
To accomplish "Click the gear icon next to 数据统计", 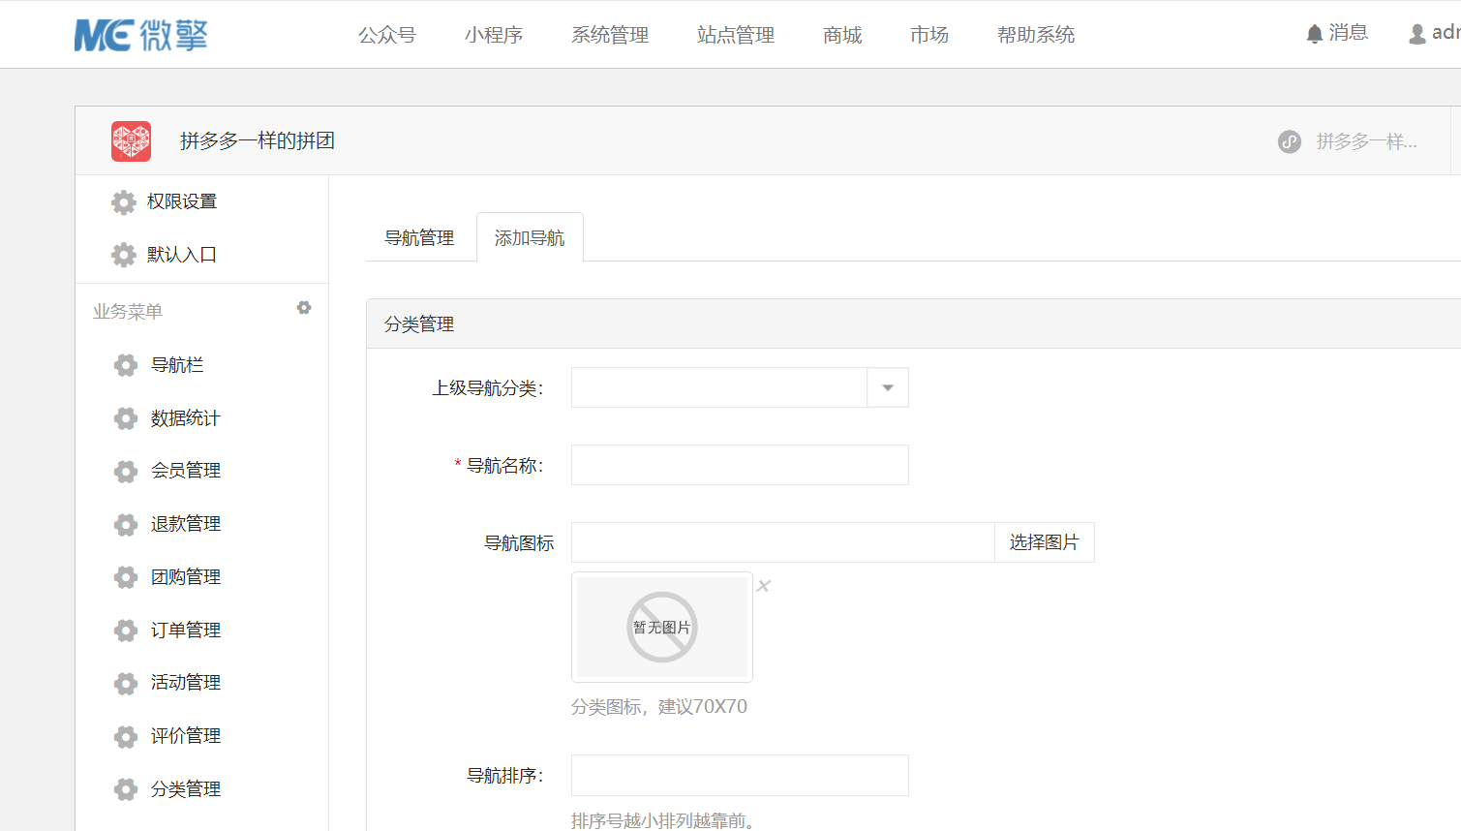I will pyautogui.click(x=126, y=418).
